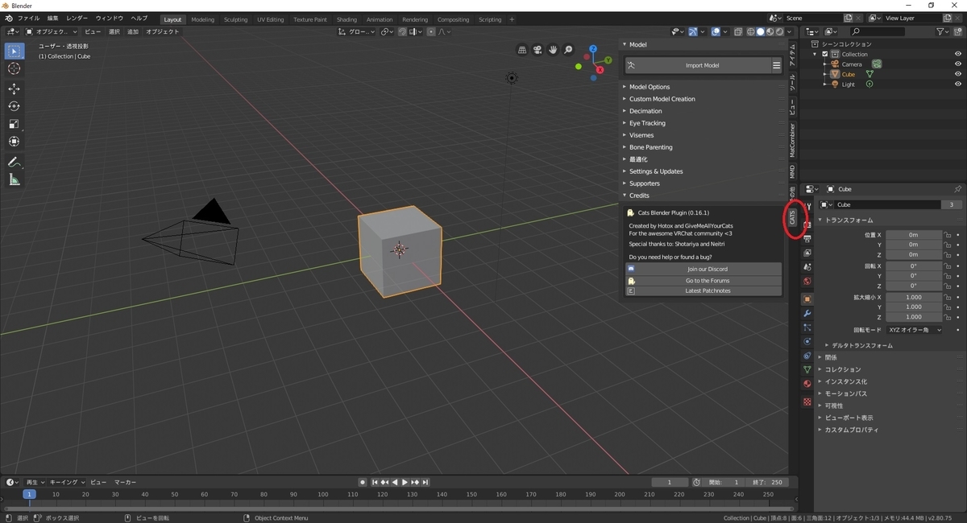Select wireframe viewport shading
The height and width of the screenshot is (523, 967).
tap(751, 31)
